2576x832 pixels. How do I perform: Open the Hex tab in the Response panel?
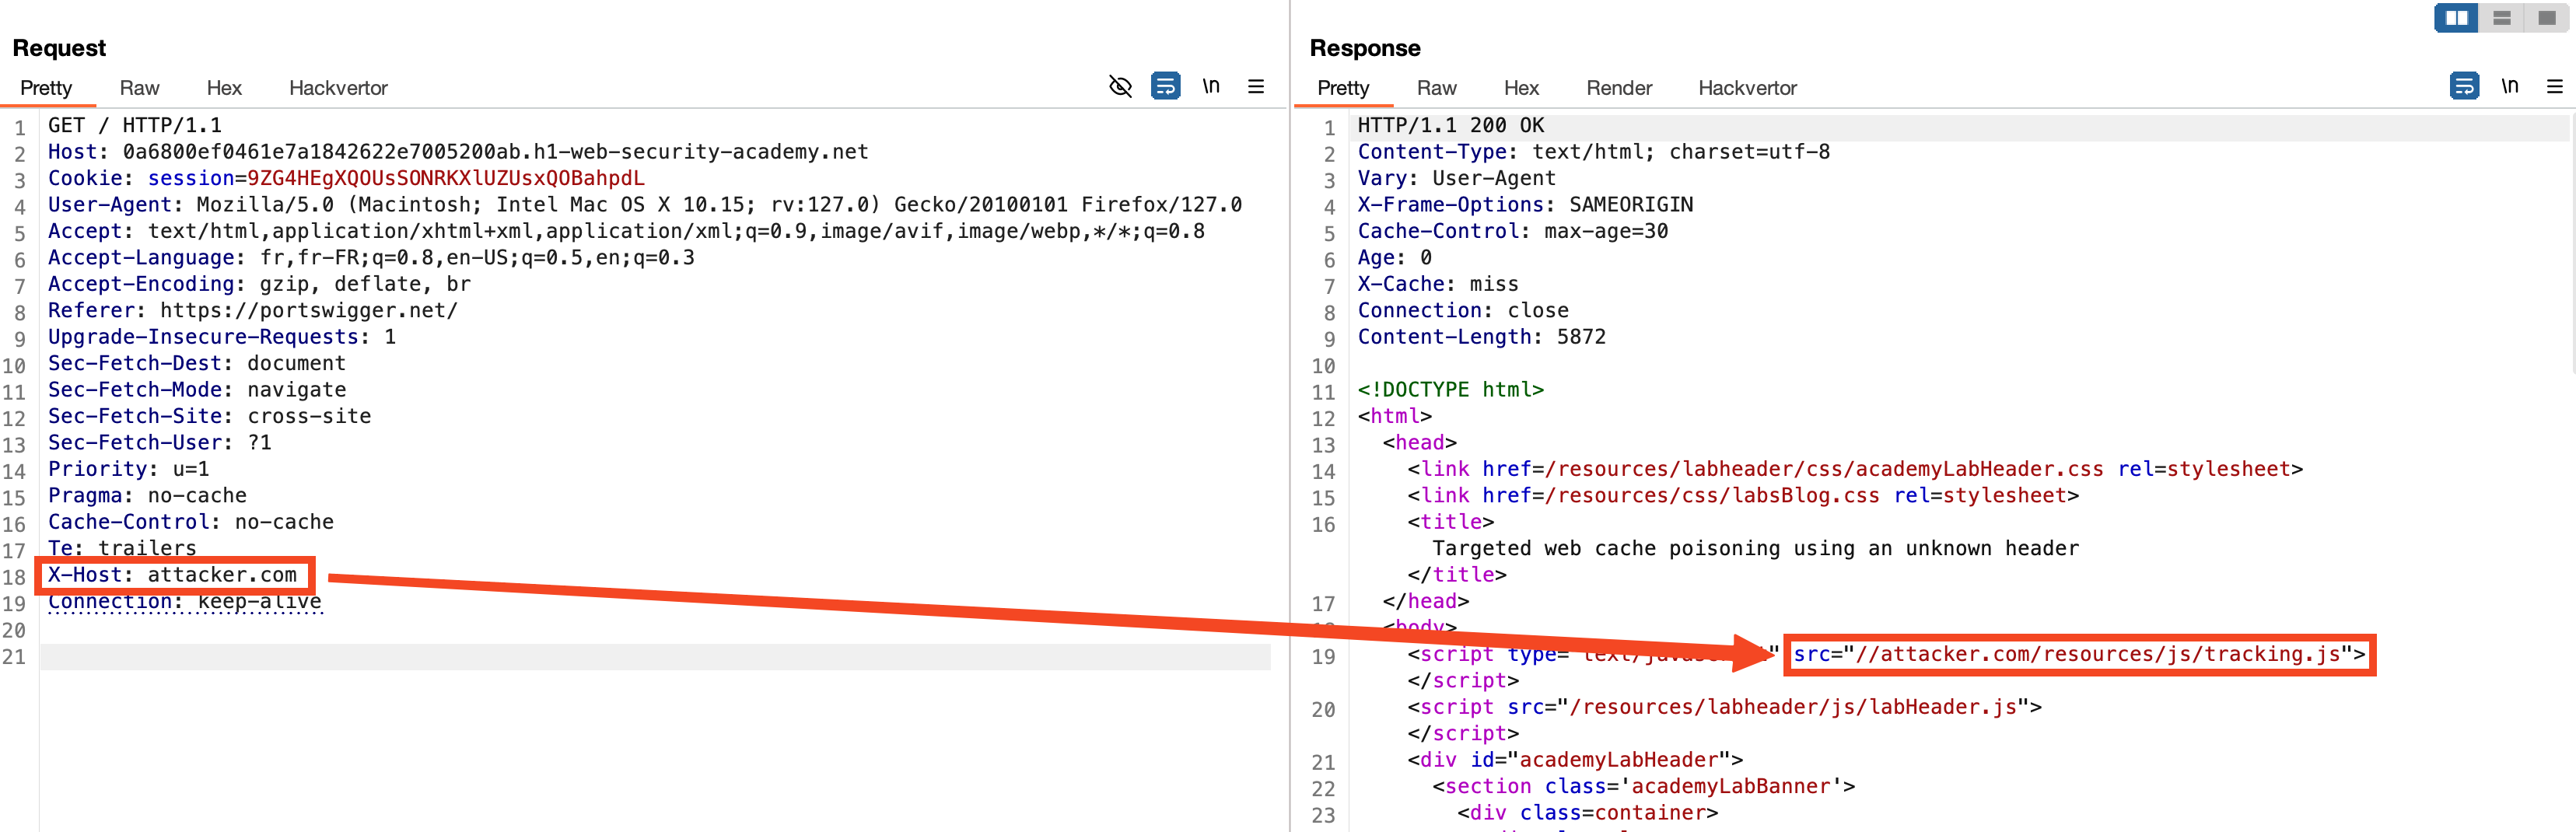click(1521, 88)
